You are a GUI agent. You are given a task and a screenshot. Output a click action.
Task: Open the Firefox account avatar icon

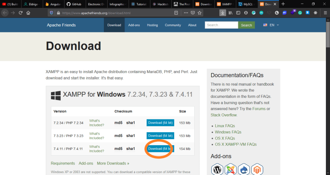(246, 13)
